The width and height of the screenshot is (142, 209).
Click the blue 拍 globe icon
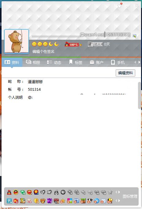coord(97,201)
